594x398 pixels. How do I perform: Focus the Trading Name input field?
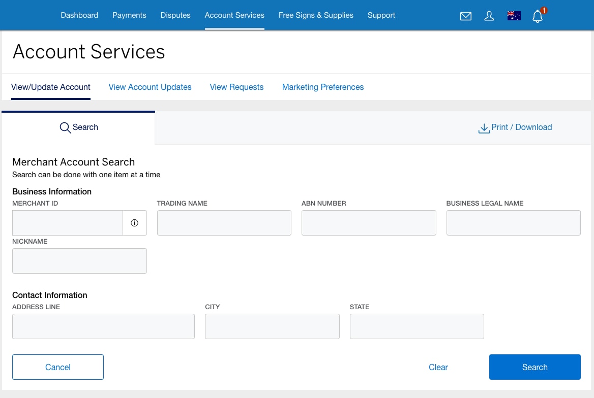click(224, 223)
